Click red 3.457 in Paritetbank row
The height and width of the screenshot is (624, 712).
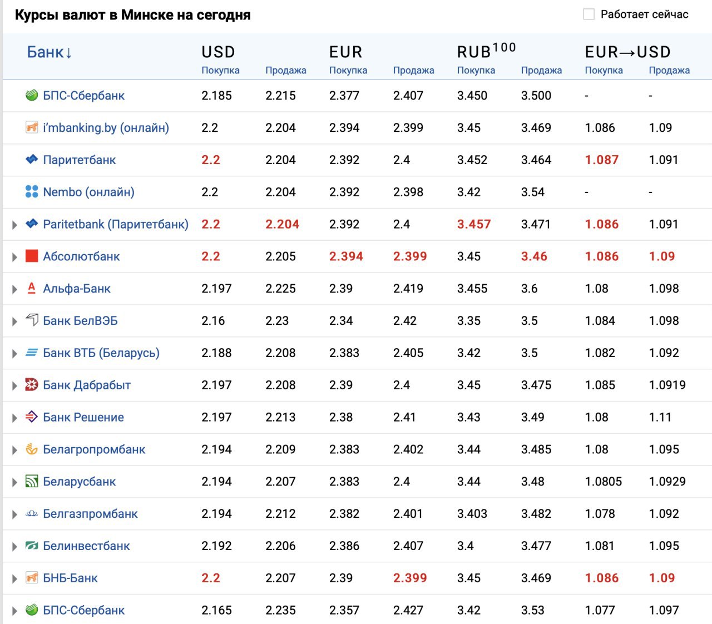click(474, 224)
